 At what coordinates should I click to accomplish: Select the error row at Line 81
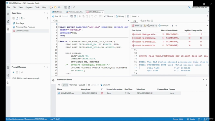170,45
